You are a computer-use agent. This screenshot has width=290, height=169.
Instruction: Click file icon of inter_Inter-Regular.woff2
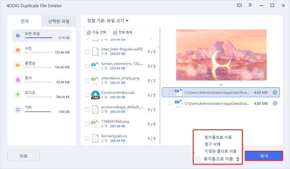(95, 51)
